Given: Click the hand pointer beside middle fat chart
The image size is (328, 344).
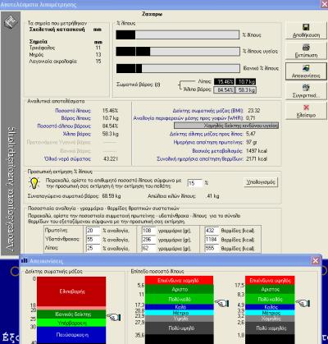Looking at the screenshot, I should [x=222, y=303].
